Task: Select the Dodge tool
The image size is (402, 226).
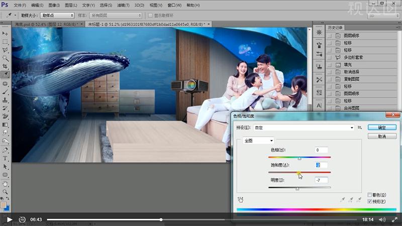Action: click(5, 141)
